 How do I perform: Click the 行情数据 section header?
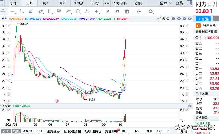tap(202, 94)
